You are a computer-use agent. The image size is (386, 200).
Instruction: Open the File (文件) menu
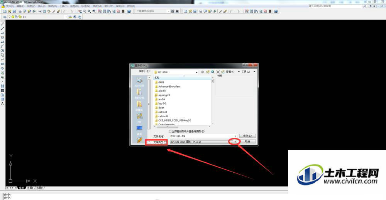[10, 6]
